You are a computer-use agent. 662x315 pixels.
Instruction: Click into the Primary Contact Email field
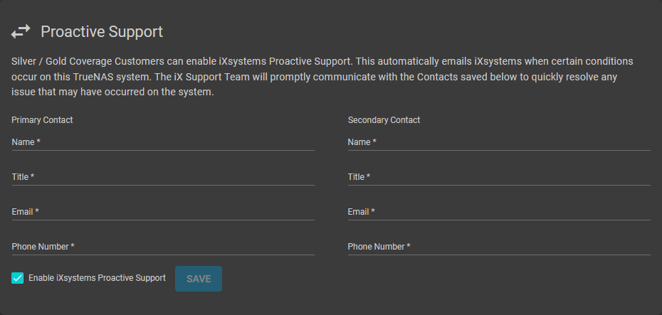click(x=163, y=212)
